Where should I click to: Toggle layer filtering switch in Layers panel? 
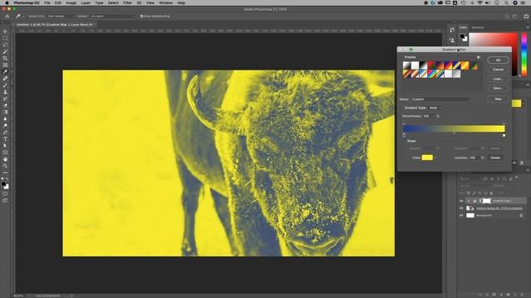[517, 177]
